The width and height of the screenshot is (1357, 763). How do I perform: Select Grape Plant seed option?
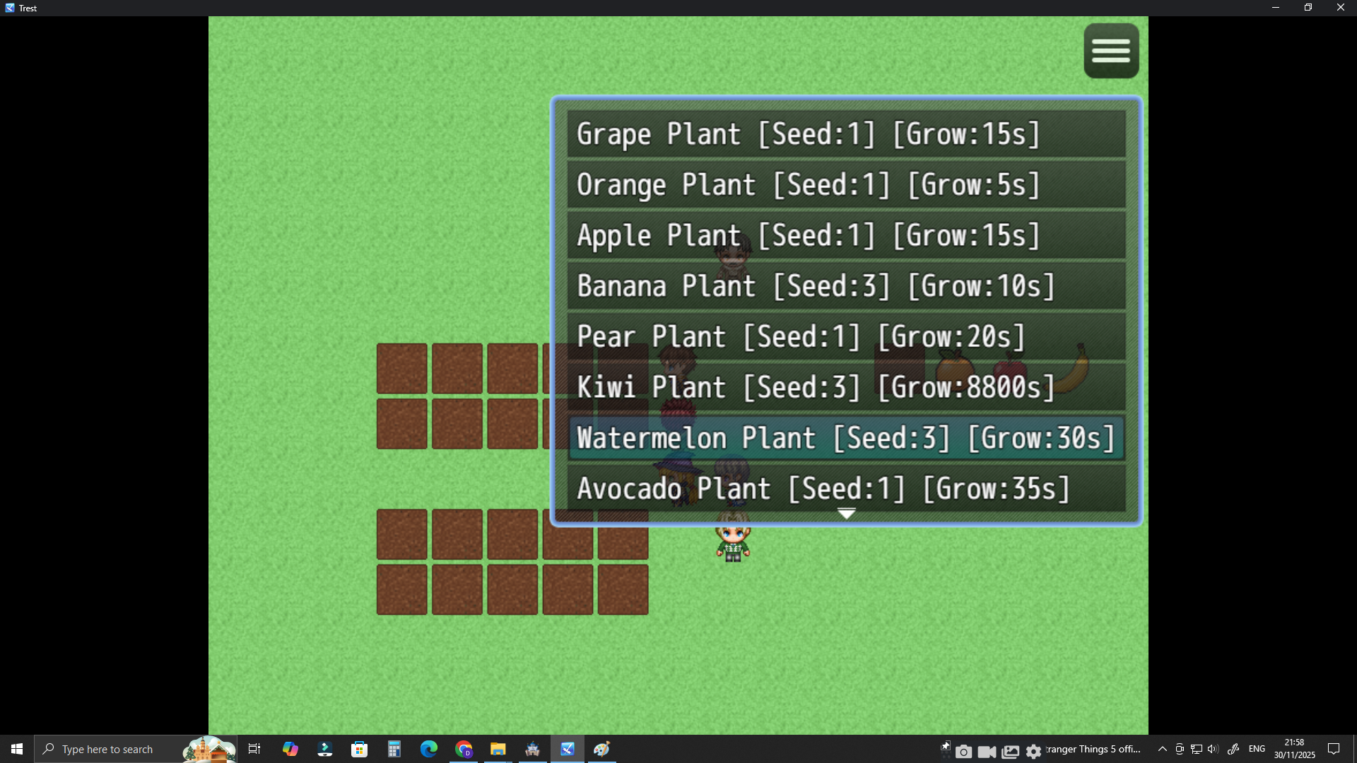click(845, 134)
